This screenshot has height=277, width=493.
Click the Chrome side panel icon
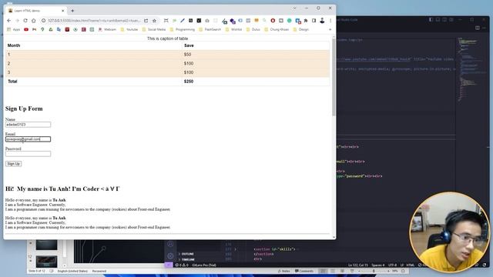pos(314,21)
